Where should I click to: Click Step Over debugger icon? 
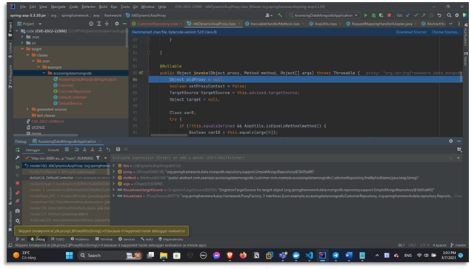pyautogui.click(x=76, y=150)
